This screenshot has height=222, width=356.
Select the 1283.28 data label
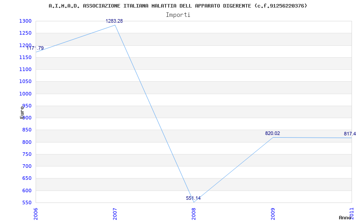(114, 21)
